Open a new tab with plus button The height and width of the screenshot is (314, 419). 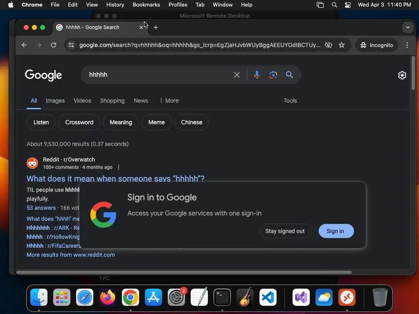coord(156,27)
